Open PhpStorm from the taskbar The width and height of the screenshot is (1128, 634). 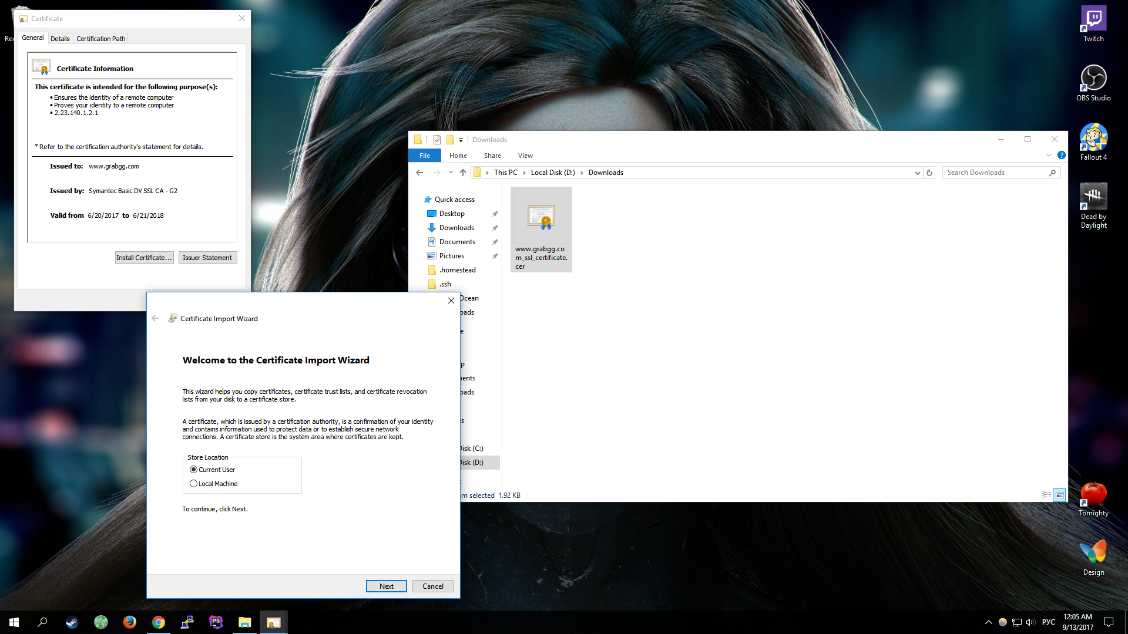click(216, 622)
